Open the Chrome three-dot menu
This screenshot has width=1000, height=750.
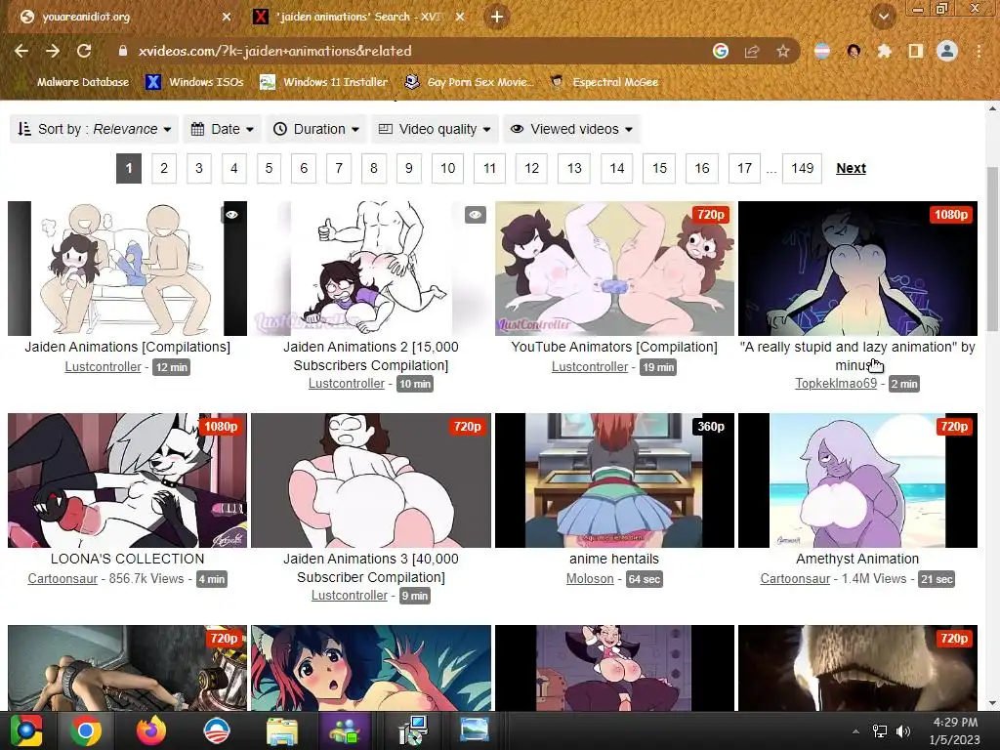click(x=979, y=51)
